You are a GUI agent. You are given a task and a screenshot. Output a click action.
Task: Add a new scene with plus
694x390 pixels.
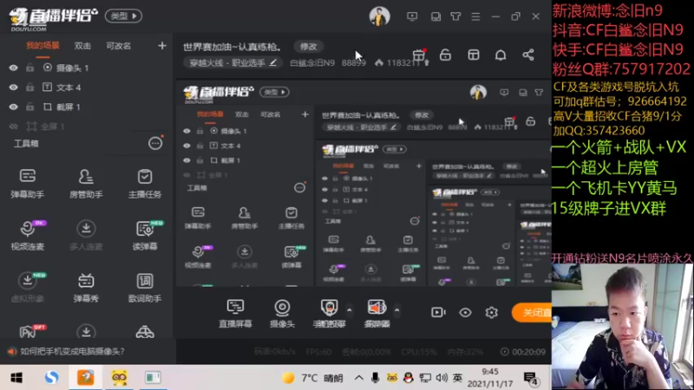click(x=162, y=46)
